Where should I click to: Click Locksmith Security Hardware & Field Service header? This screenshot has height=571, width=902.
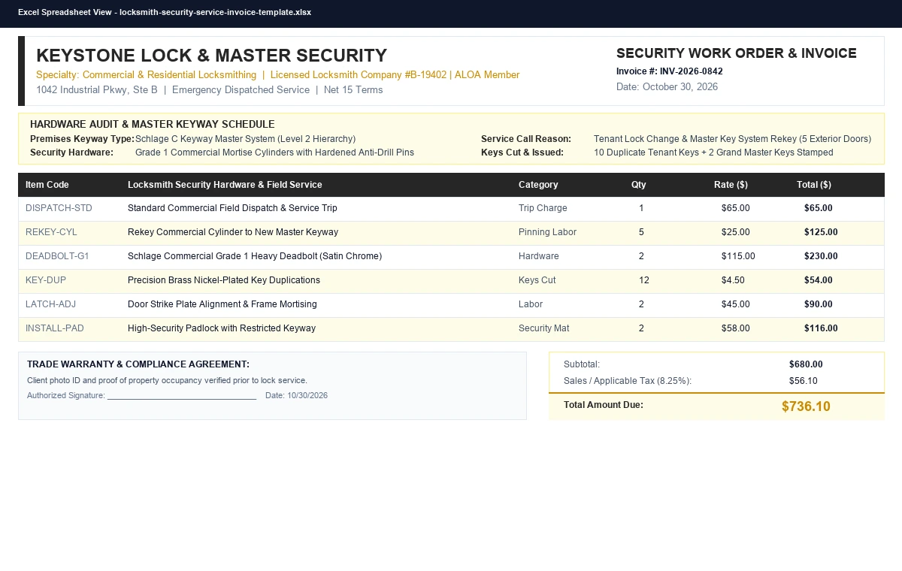click(x=225, y=185)
